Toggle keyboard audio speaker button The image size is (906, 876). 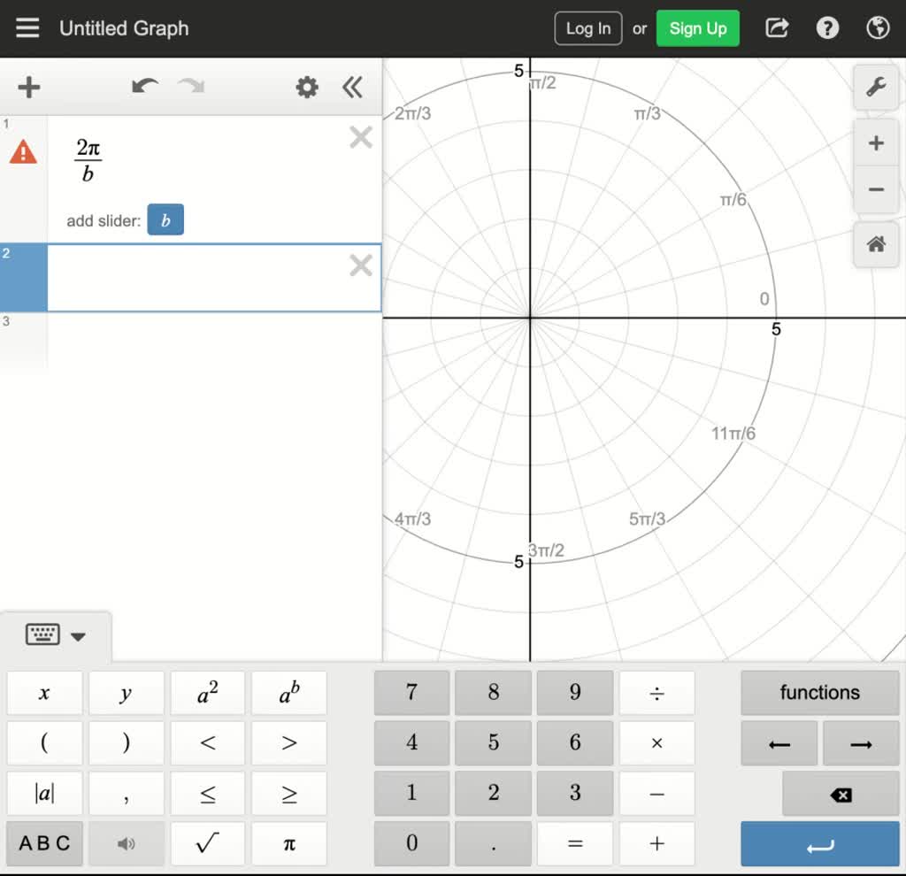coord(127,843)
